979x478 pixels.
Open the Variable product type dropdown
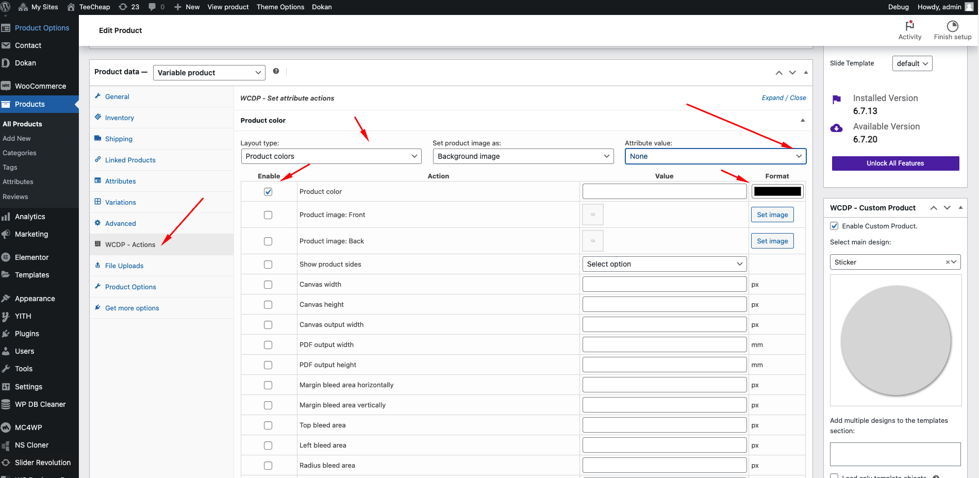209,73
